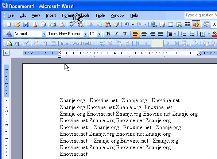
Task: Enable Justify alignment
Action: click(x=161, y=34)
